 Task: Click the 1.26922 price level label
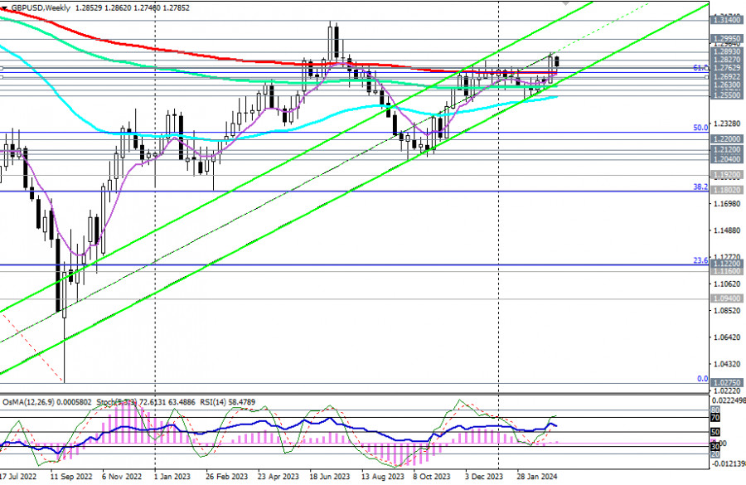(726, 76)
